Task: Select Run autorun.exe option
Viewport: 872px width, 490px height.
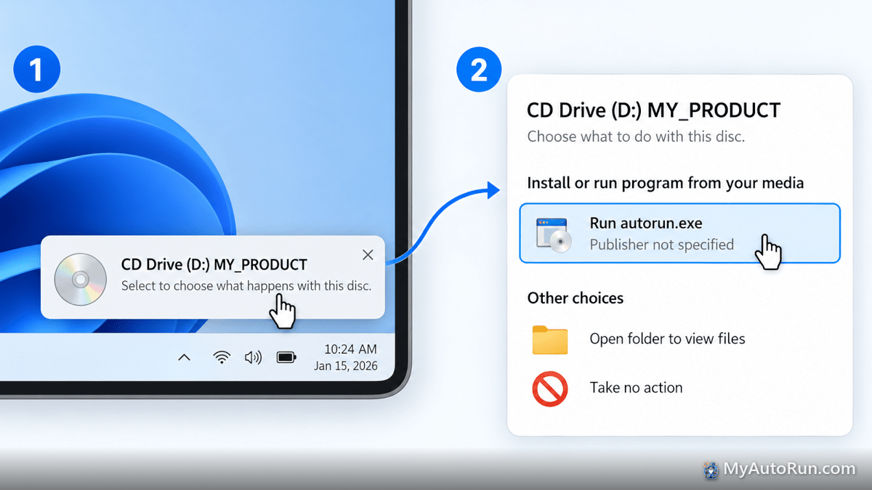Action: tap(679, 233)
